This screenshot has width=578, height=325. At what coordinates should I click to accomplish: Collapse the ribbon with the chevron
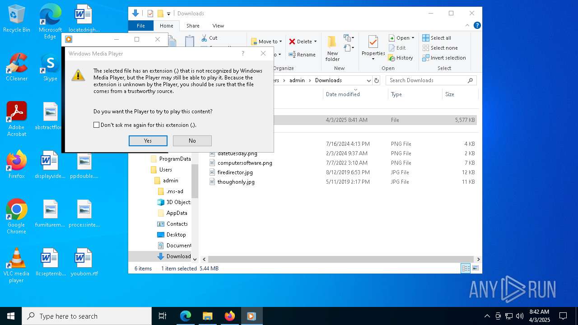(x=468, y=26)
